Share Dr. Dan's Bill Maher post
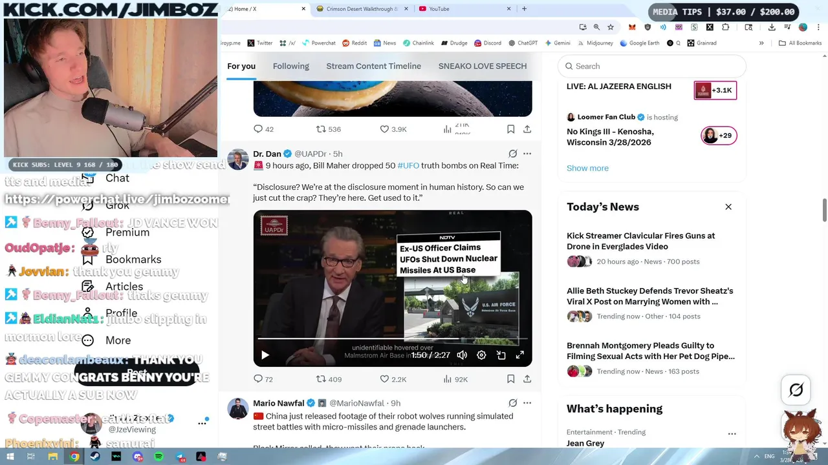Image resolution: width=828 pixels, height=465 pixels. click(x=527, y=379)
